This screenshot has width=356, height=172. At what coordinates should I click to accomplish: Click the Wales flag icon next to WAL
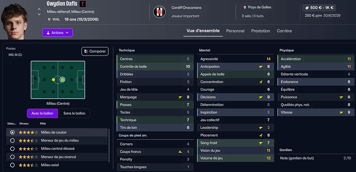pos(49,19)
